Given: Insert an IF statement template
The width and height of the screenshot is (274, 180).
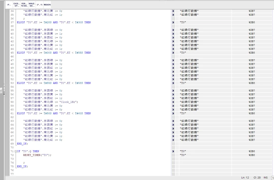Looking at the screenshot, I should point(9,5).
